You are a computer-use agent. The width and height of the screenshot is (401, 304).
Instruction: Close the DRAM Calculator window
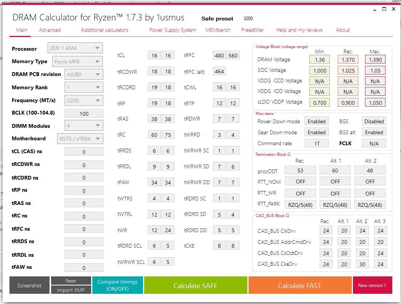[x=393, y=9]
